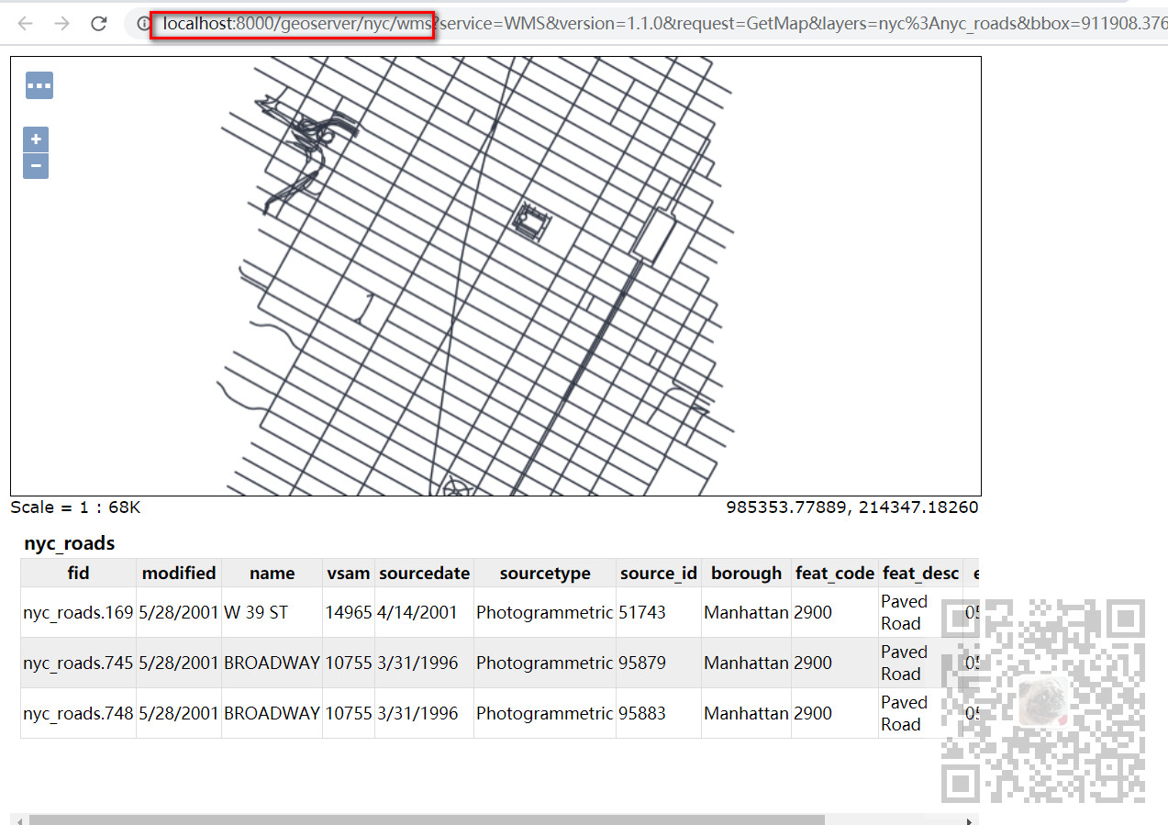Select cell nyc_roads.745

point(78,663)
